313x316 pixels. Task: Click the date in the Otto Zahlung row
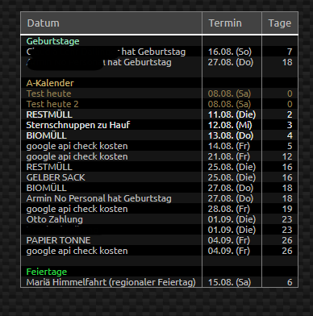point(232,219)
